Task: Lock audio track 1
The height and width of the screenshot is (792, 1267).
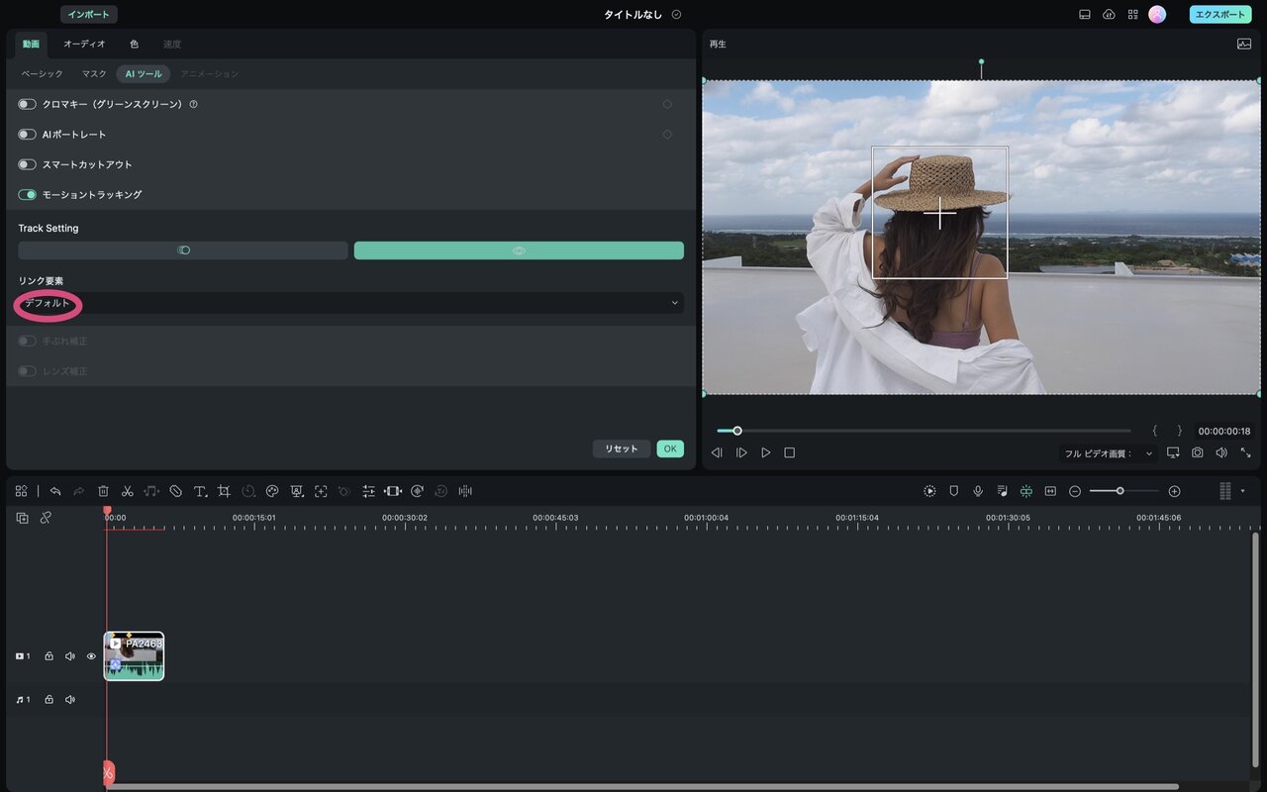Action: coord(49,700)
